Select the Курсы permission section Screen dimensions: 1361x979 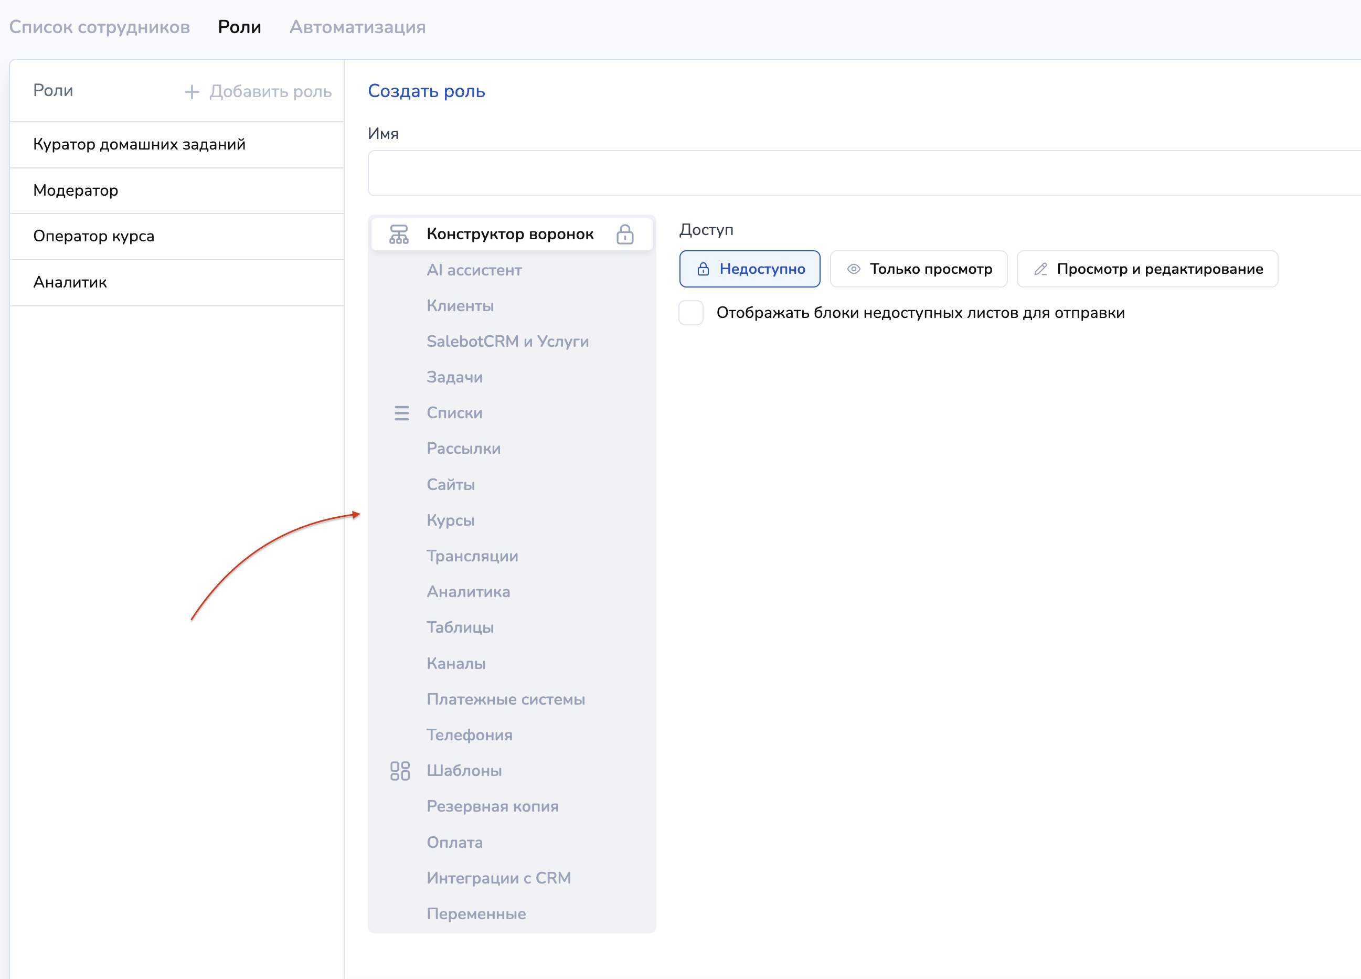coord(450,520)
